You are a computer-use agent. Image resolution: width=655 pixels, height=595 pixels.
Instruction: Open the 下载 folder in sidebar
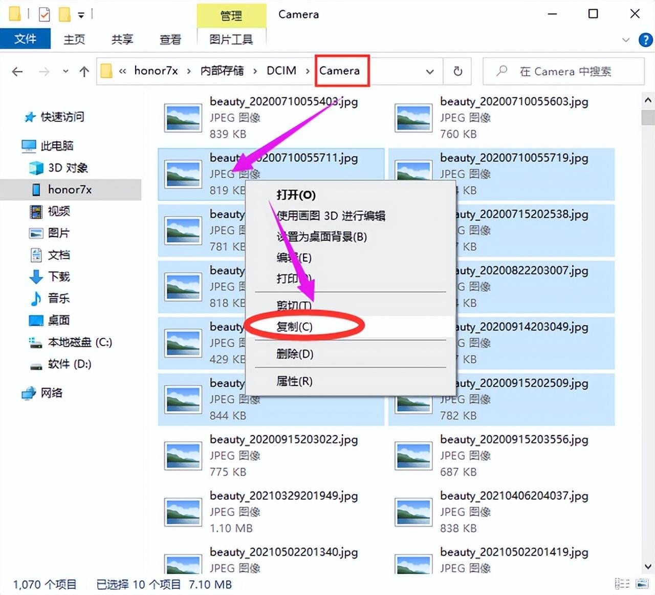[50, 277]
